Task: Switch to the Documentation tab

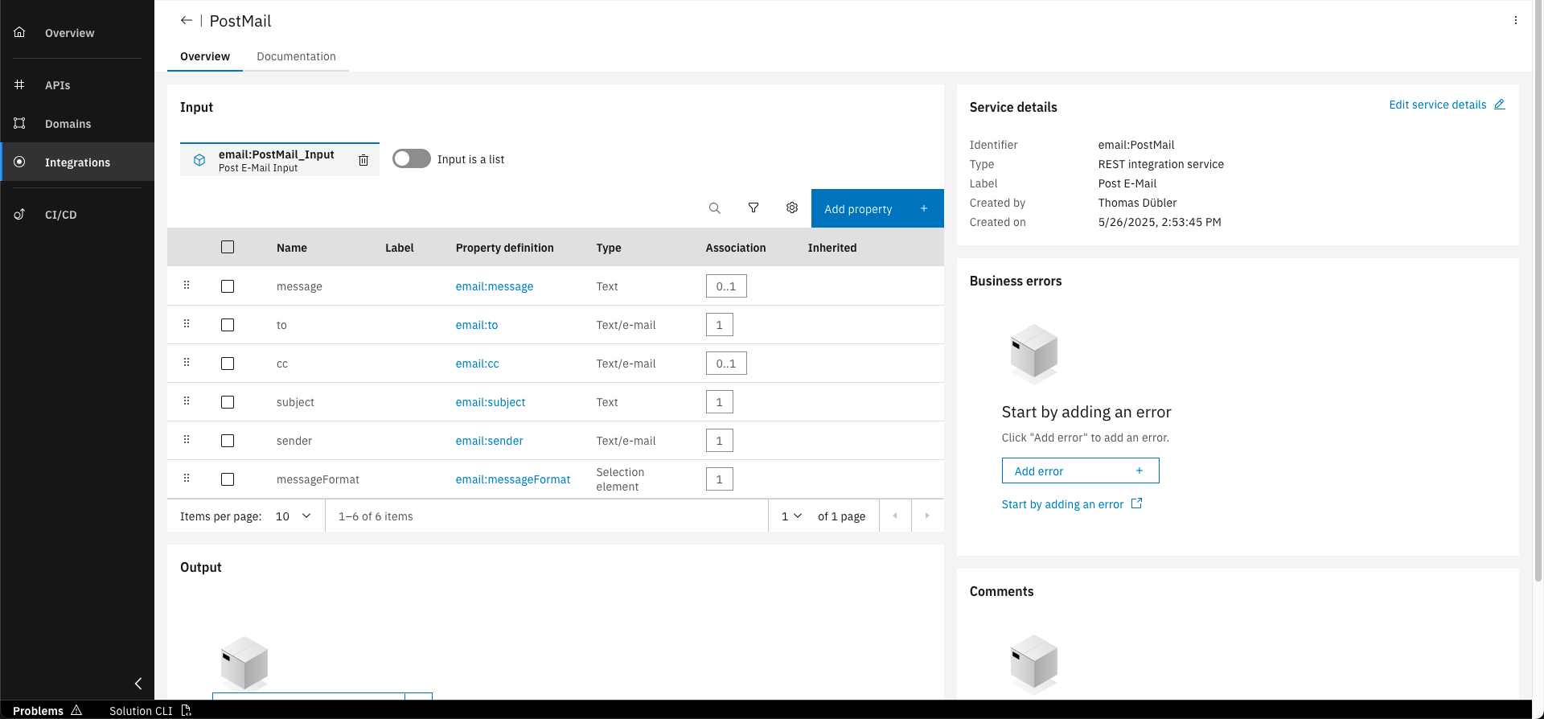Action: [x=296, y=56]
